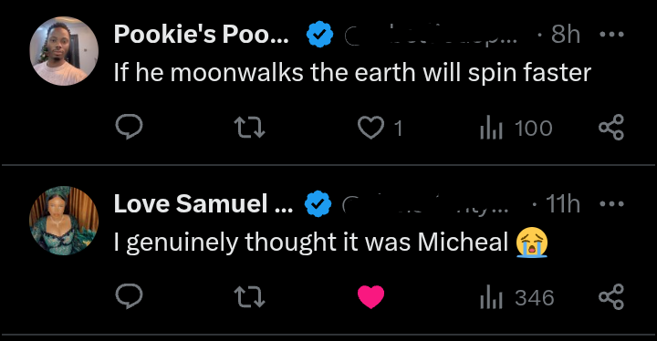Open Pookie's Poo profile picture

click(x=64, y=51)
